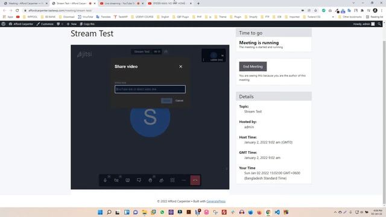Open Chrome profile avatar

[x=375, y=11]
